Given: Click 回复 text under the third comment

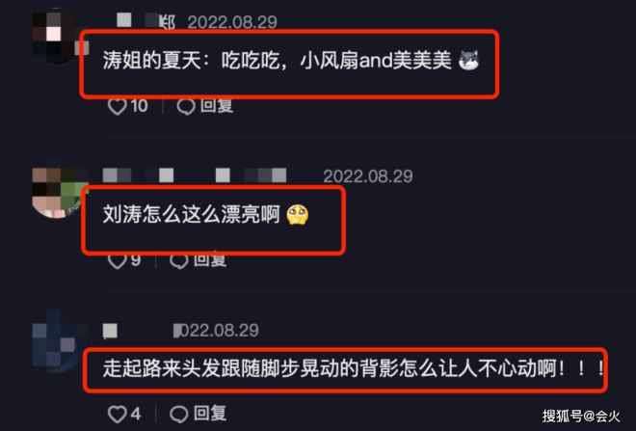Looking at the screenshot, I should 210,414.
